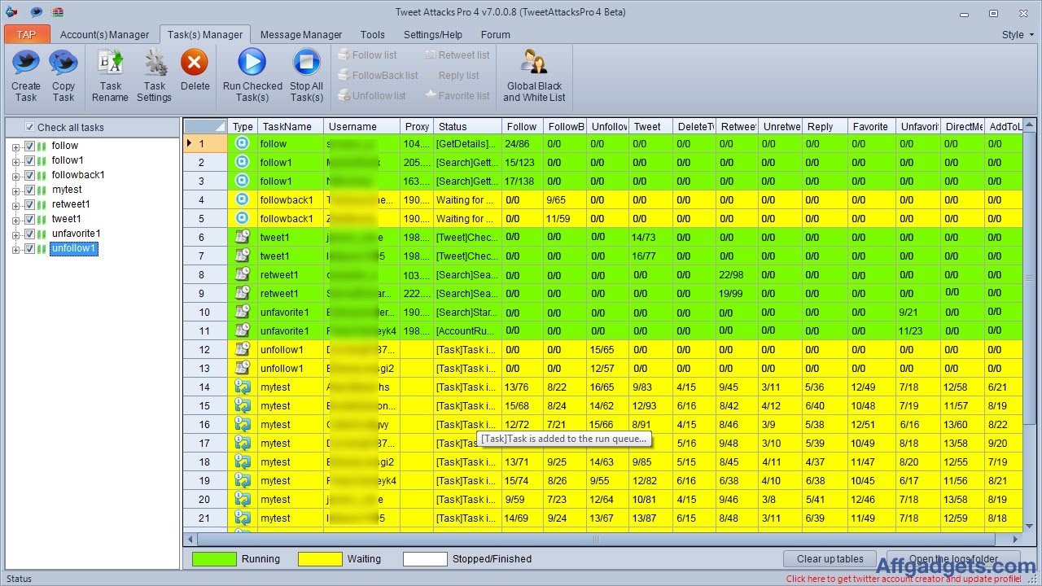Screen dimensions: 1042x586
Task: Expand the followback1 tree node
Action: [x=15, y=176]
